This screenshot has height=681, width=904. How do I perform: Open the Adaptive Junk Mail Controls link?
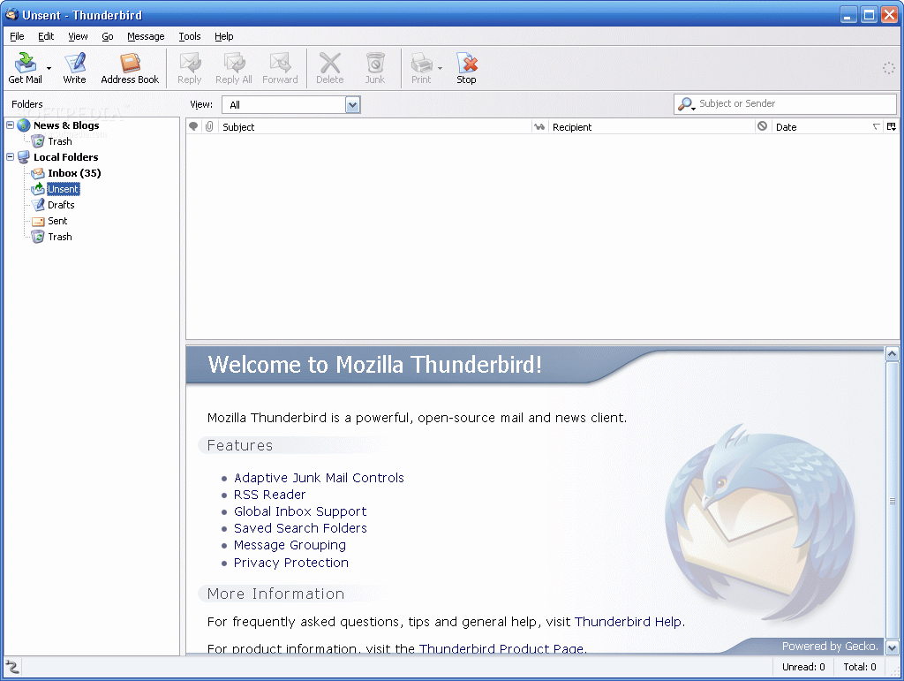319,478
